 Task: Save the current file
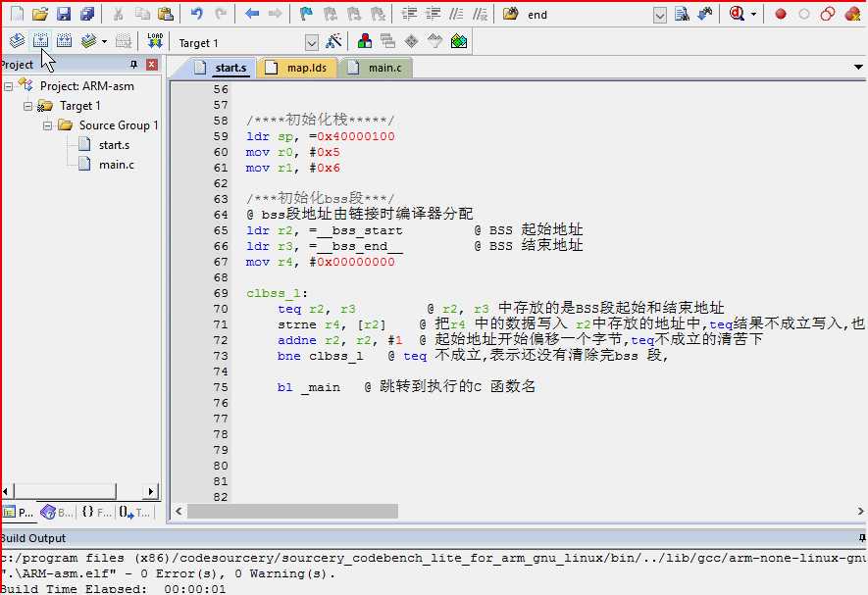(x=64, y=14)
